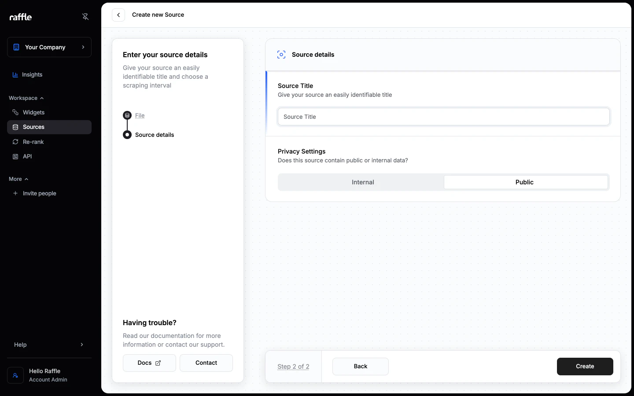The width and height of the screenshot is (634, 396).
Task: Open Widgets in the sidebar
Action: (49, 112)
